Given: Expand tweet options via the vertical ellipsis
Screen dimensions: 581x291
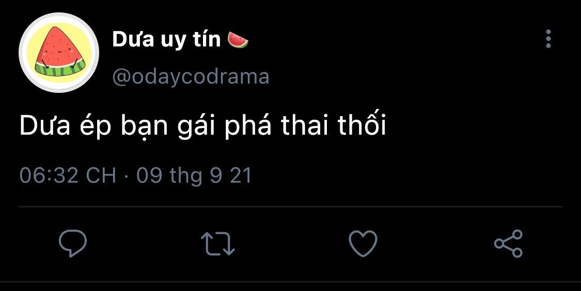Looking at the screenshot, I should point(548,39).
